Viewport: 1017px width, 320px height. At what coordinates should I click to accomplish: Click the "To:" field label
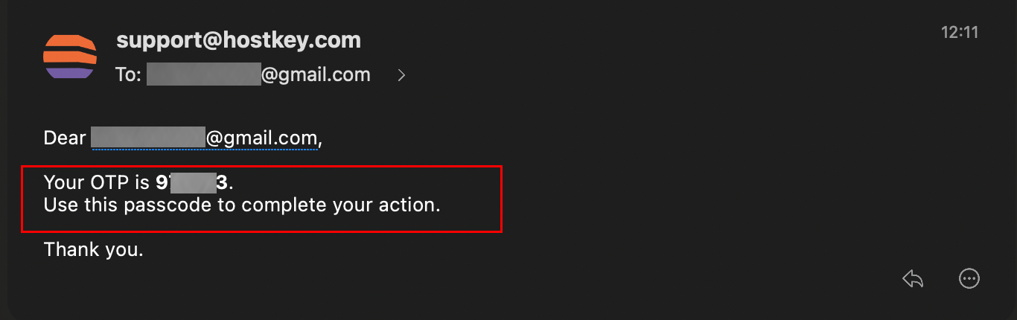[x=128, y=74]
